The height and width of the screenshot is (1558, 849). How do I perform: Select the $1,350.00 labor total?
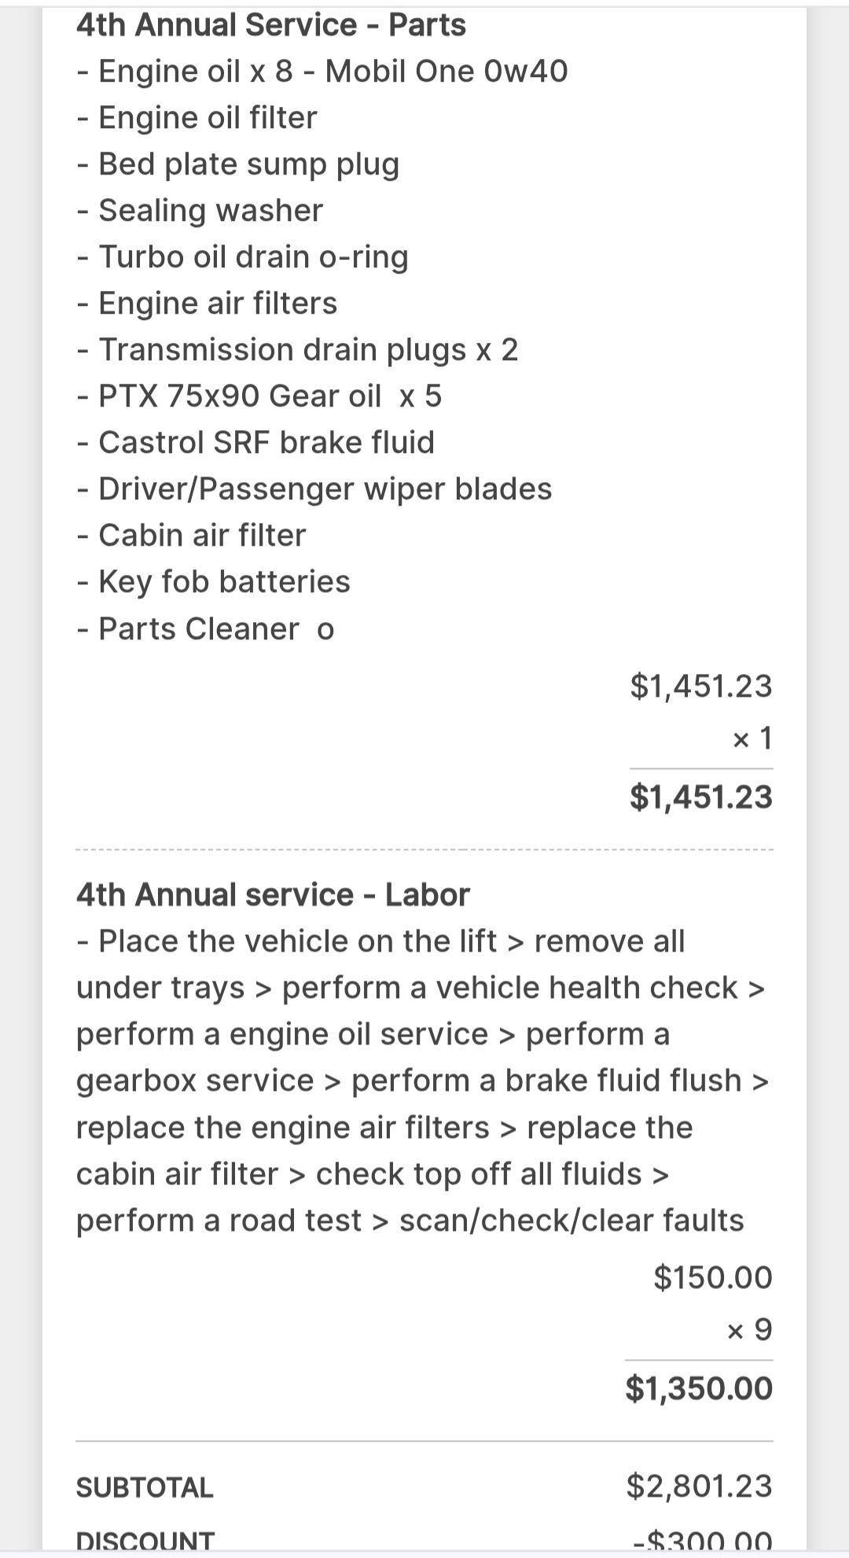[699, 1389]
